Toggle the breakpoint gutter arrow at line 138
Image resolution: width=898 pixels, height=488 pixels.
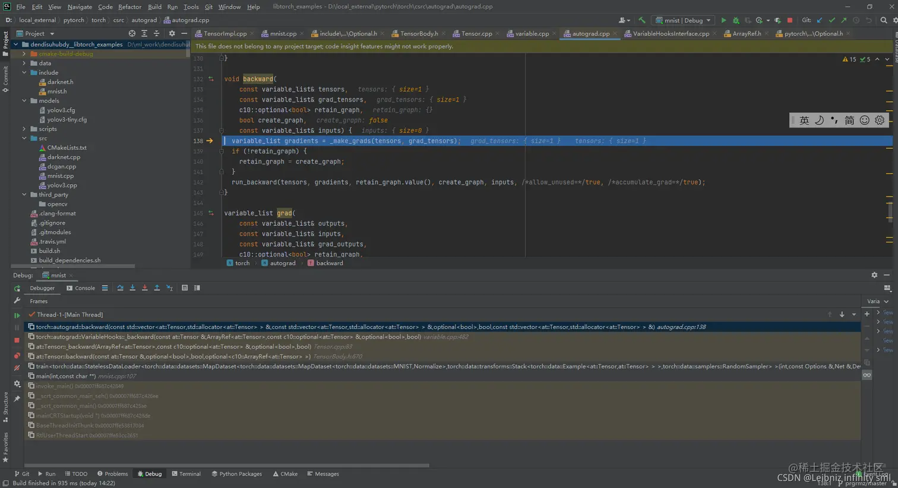(210, 141)
